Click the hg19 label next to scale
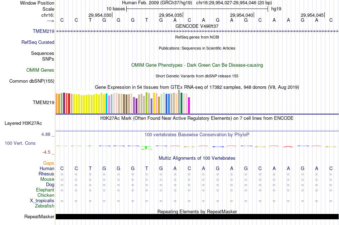Viewport: 339px width, 225px height. [276, 9]
